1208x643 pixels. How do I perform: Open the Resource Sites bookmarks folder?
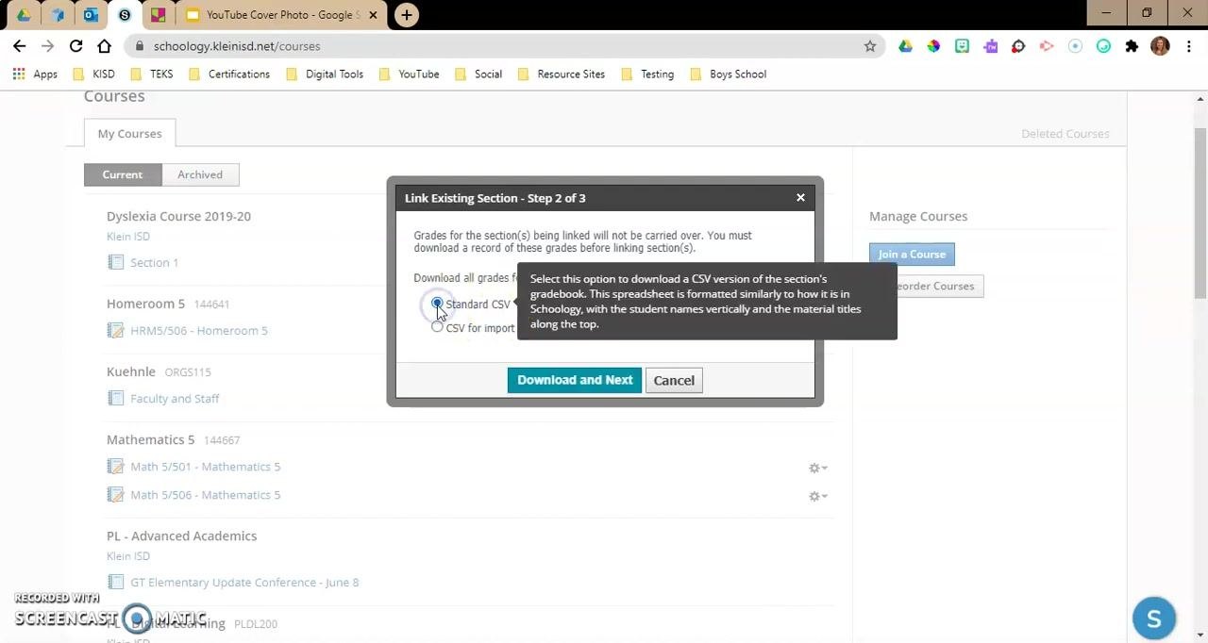coord(562,74)
